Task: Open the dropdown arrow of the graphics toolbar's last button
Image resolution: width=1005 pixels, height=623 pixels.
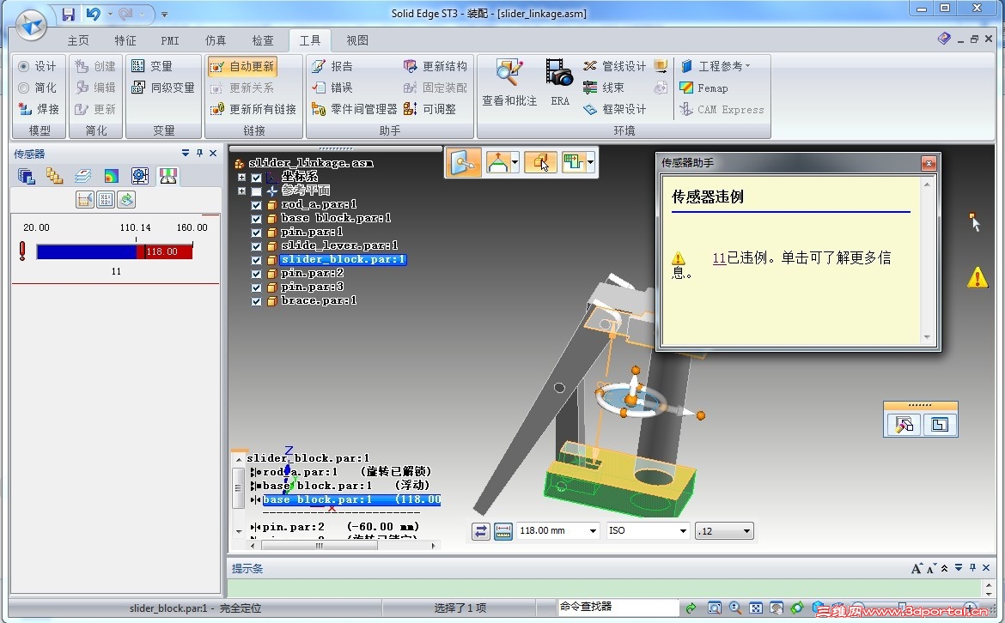Action: (590, 163)
